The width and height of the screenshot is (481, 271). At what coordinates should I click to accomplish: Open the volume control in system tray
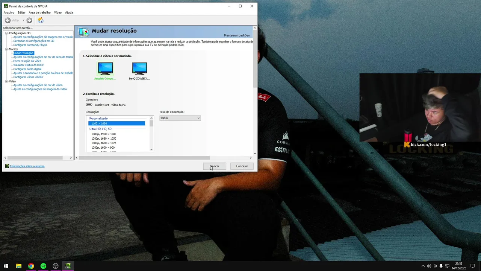429,266
